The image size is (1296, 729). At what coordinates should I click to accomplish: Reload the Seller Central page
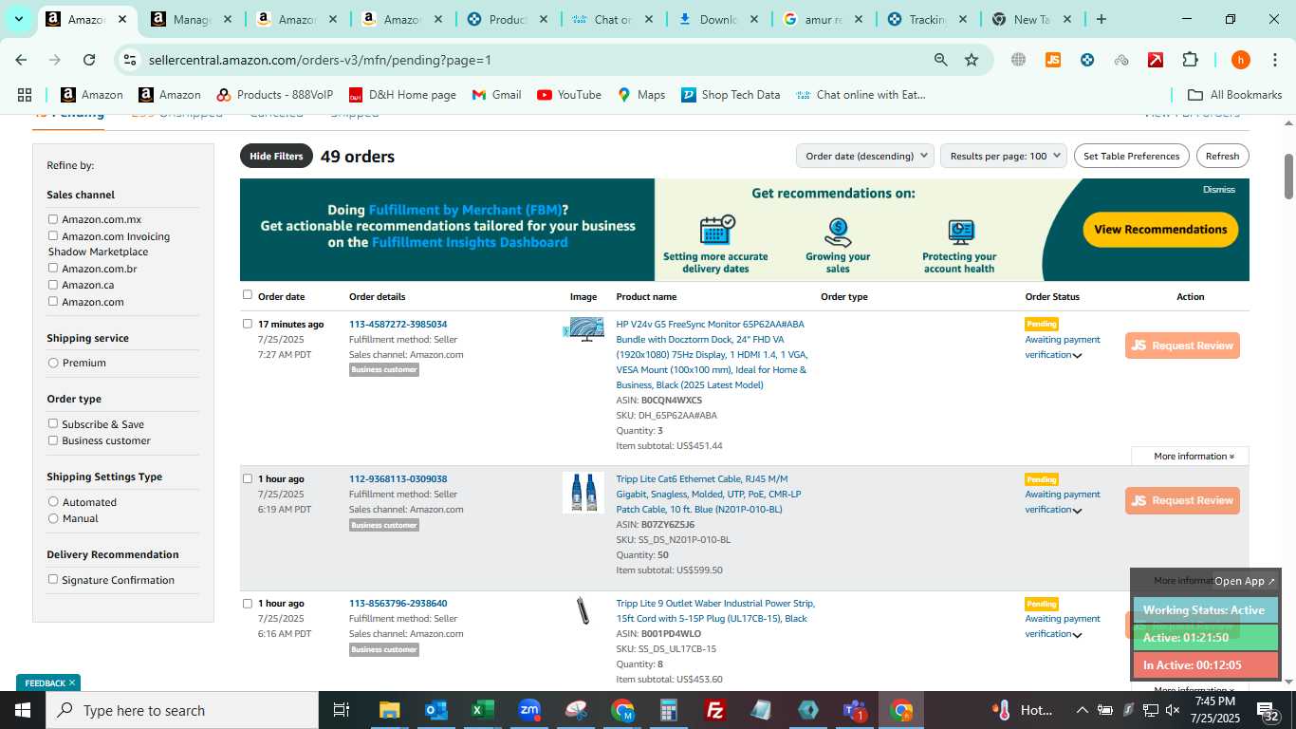[89, 60]
